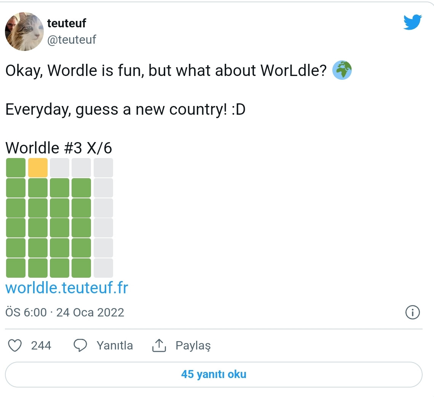Click the '45 yanıtı oku' button

point(214,374)
